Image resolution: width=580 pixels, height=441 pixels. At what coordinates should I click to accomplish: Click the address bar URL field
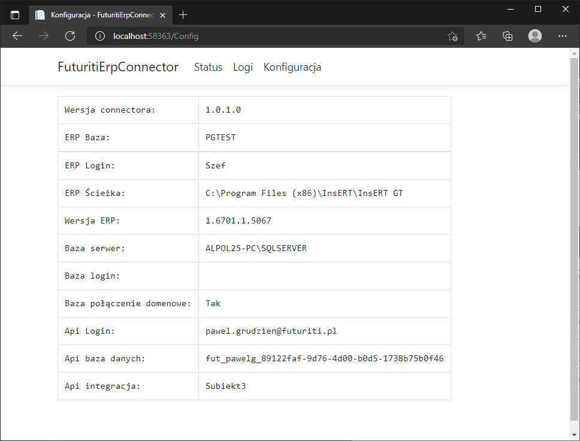click(270, 36)
